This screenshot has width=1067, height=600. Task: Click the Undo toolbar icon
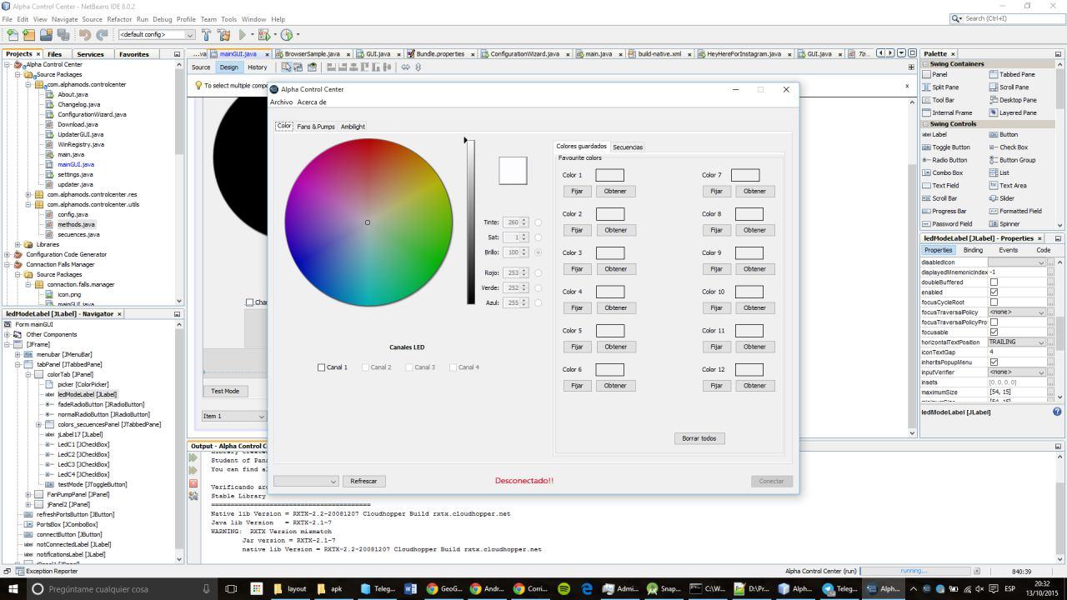coord(85,35)
